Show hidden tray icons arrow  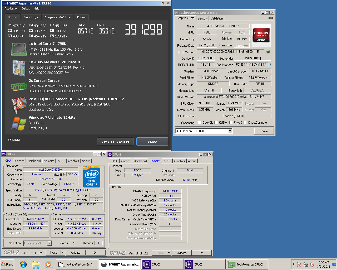[x=294, y=264]
